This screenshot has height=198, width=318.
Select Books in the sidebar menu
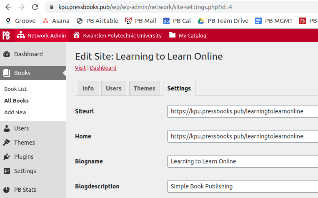point(22,73)
